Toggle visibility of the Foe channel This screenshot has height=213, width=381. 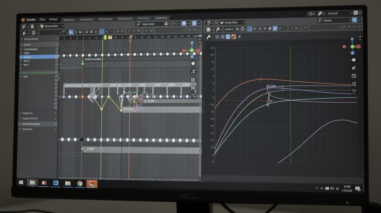(56, 76)
